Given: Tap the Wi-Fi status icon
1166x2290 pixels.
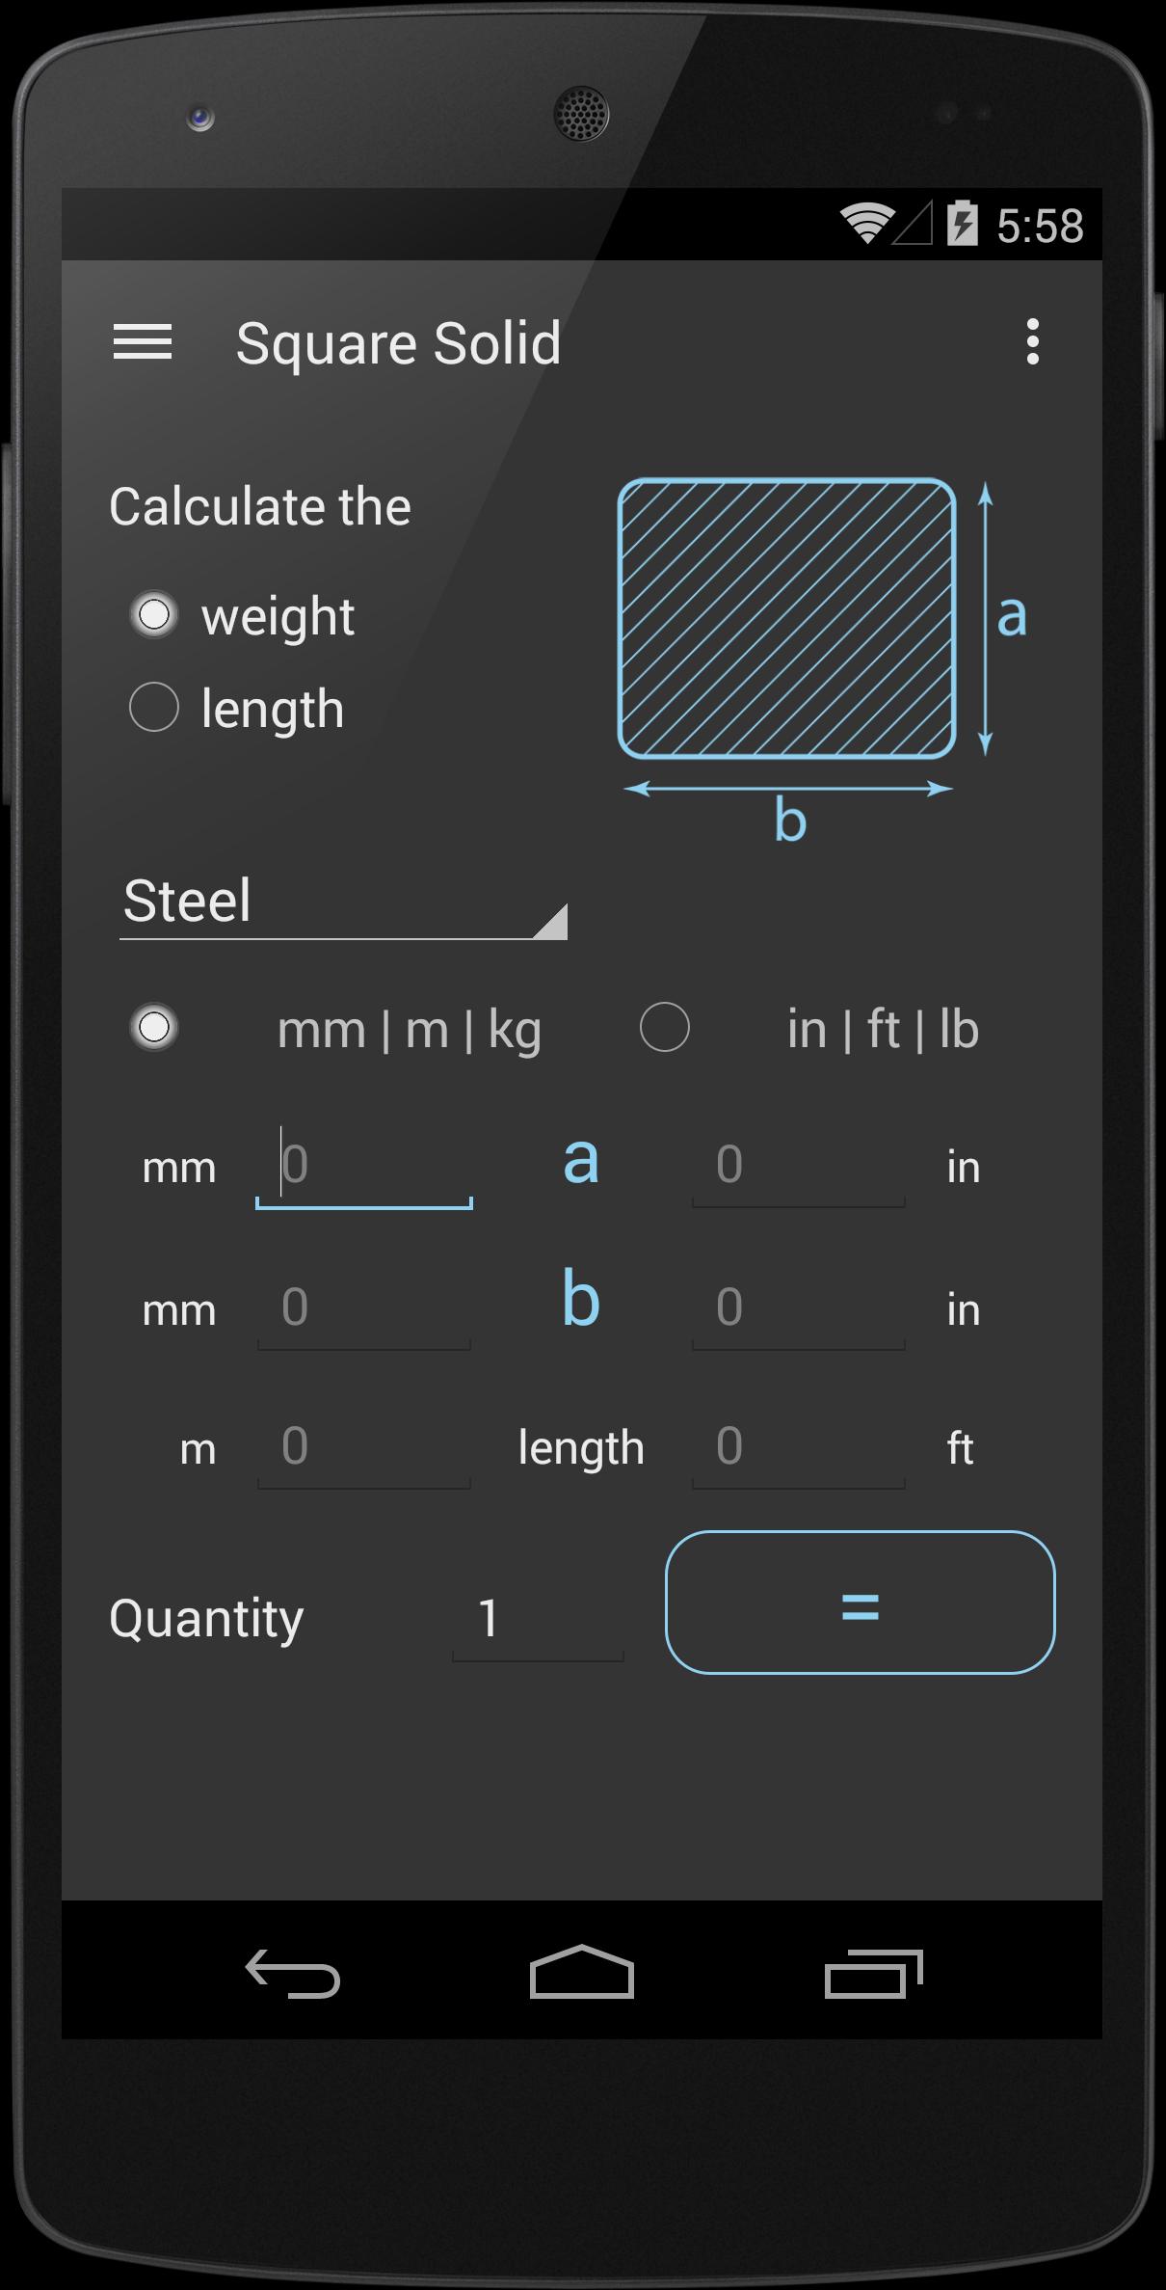Looking at the screenshot, I should pos(864,225).
